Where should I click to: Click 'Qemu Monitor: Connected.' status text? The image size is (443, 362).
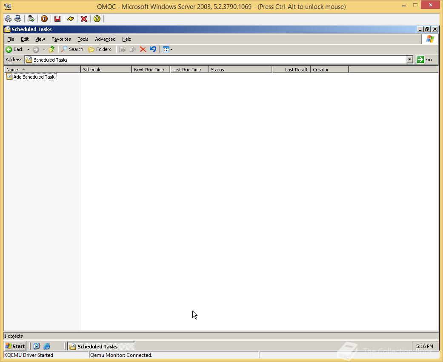(x=121, y=355)
